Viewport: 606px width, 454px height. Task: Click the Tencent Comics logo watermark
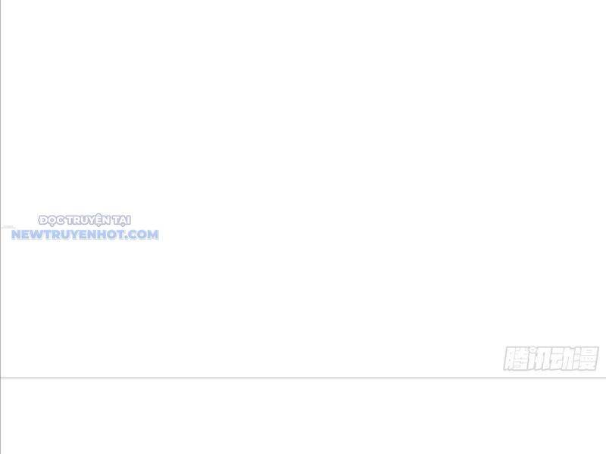click(551, 358)
